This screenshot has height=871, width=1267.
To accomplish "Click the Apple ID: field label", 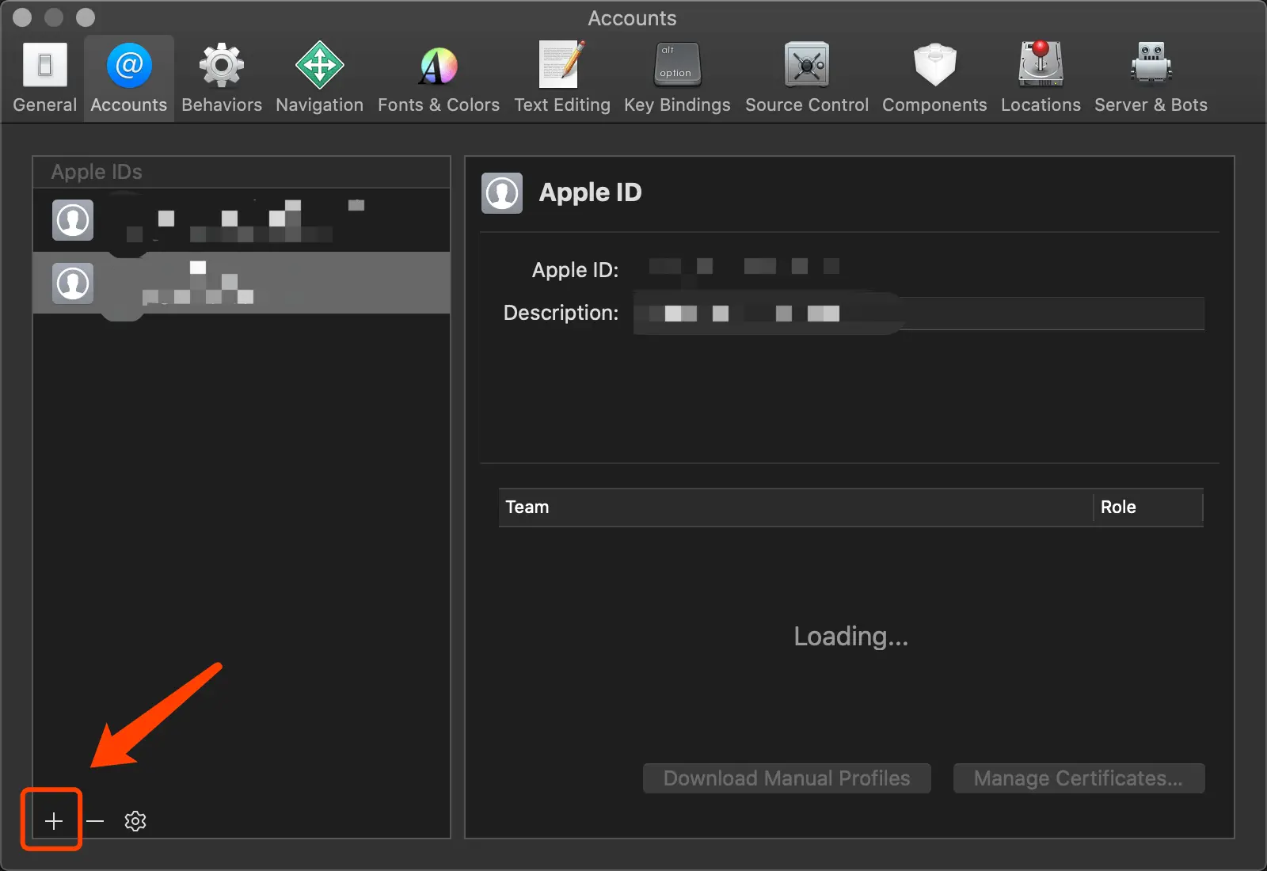I will point(575,270).
